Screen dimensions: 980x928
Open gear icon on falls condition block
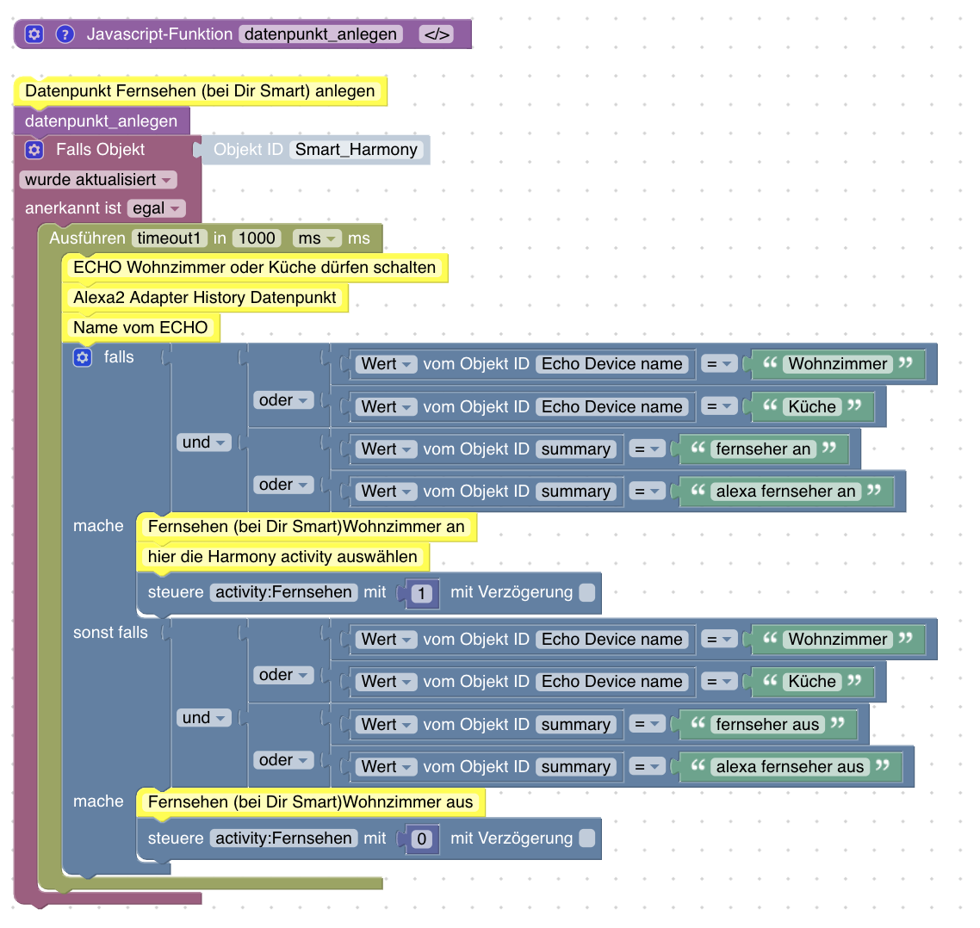pyautogui.click(x=83, y=357)
